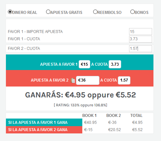Click the SI LA APUESTA A FAVOR 1 GANA row

click(80, 122)
